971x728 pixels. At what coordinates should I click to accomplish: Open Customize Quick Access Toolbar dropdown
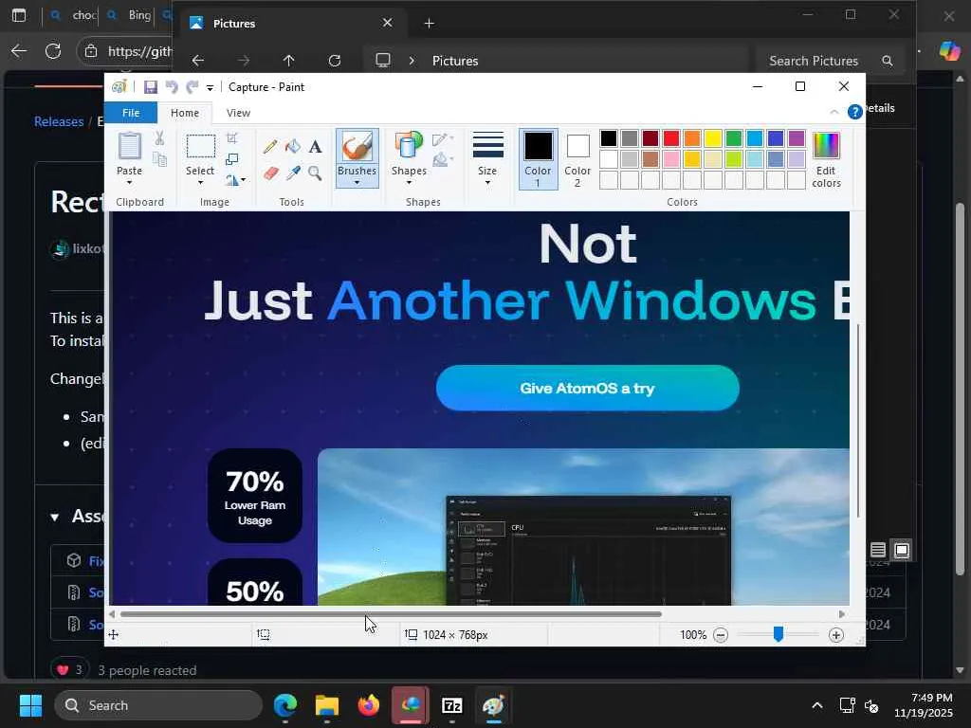pyautogui.click(x=210, y=87)
